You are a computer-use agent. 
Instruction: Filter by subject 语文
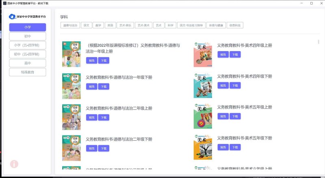point(86,25)
